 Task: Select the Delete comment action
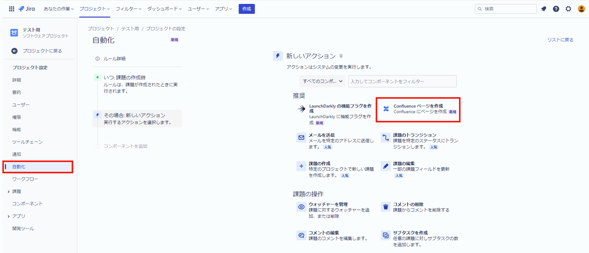(x=418, y=207)
